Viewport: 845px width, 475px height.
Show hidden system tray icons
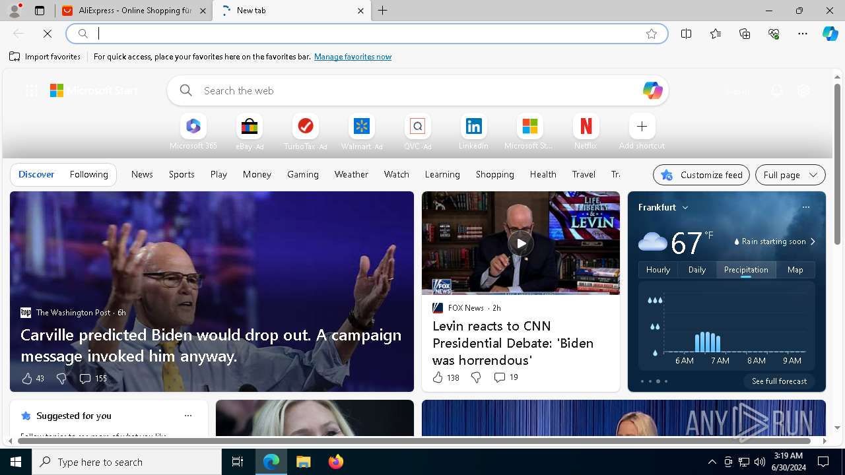[712, 462]
